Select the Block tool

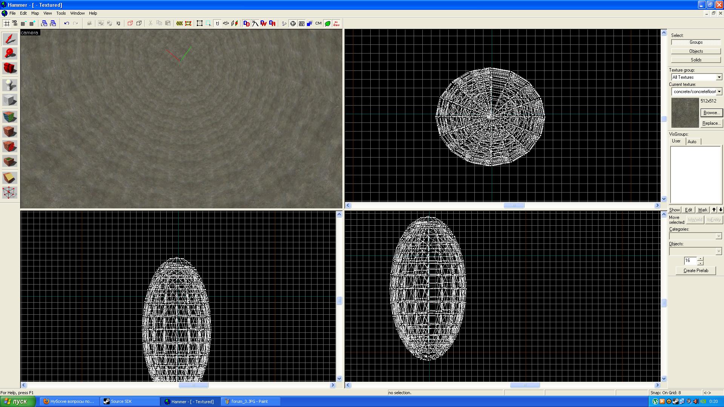click(x=10, y=100)
